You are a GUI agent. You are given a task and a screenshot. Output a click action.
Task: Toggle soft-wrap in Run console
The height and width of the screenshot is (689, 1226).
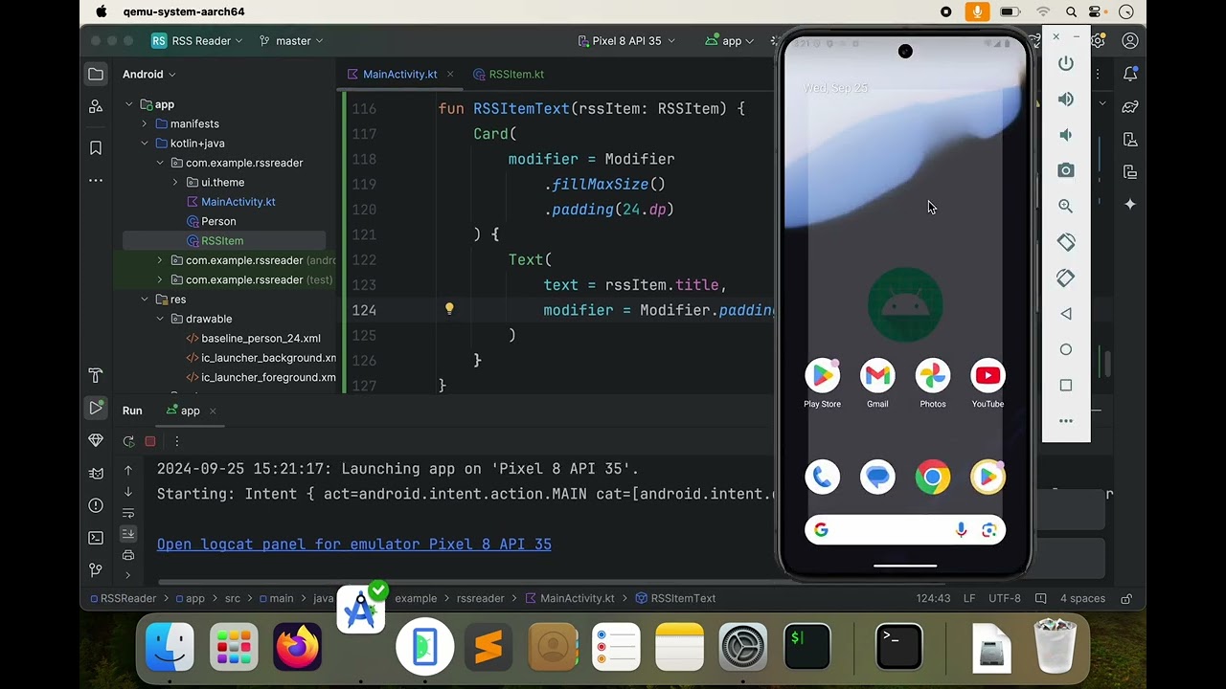[128, 513]
